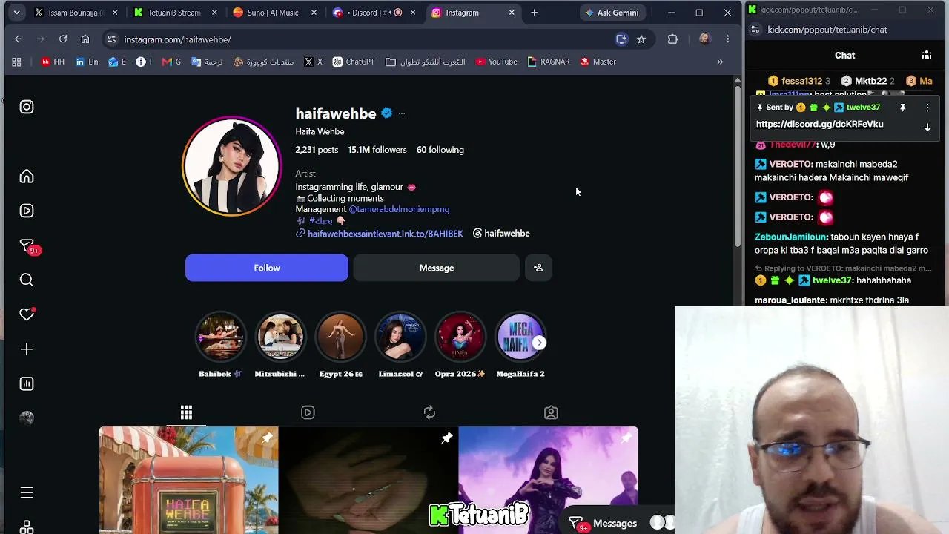Viewport: 949px width, 534px height.
Task: Follow haifawehbe
Action: click(267, 268)
